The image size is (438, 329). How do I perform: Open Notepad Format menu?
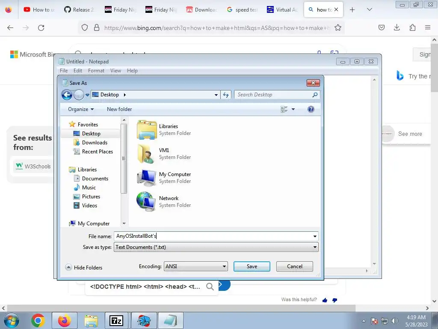pos(96,71)
